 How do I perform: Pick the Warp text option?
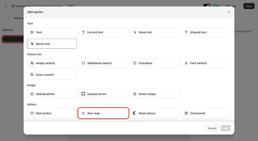[x=155, y=32]
